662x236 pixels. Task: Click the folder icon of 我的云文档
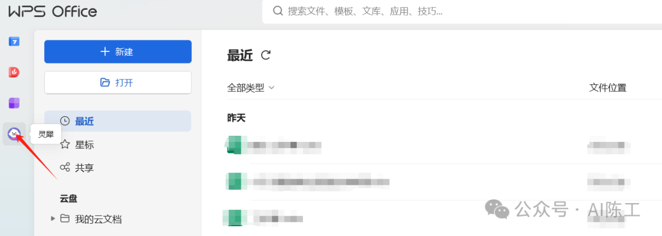(x=64, y=219)
